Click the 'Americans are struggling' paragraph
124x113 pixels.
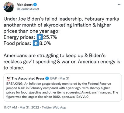click(x=62, y=62)
